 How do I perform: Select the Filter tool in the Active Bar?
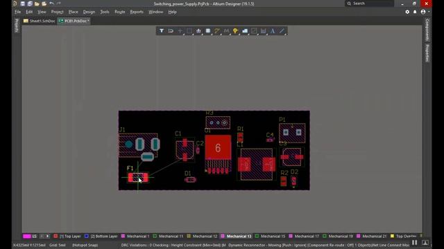coord(162,30)
